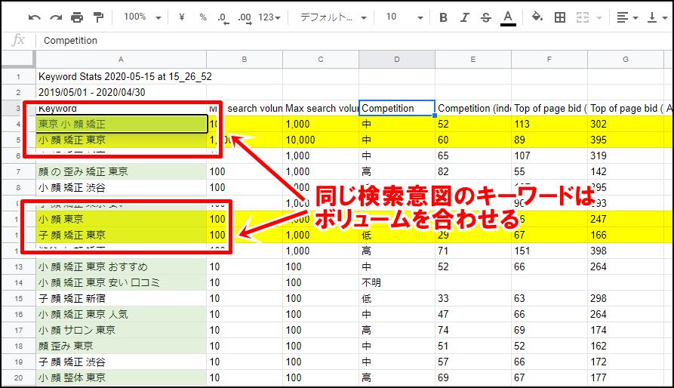
Task: Click Competition index cell '82'
Action: coord(472,172)
